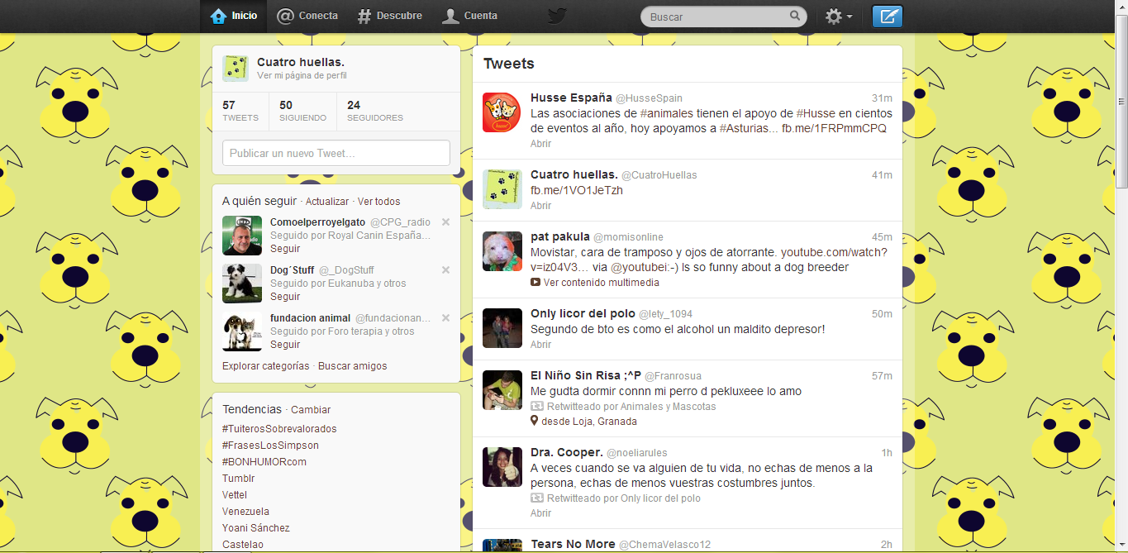
Task: Expand Only licor del polo tweet Abrir
Action: click(540, 345)
